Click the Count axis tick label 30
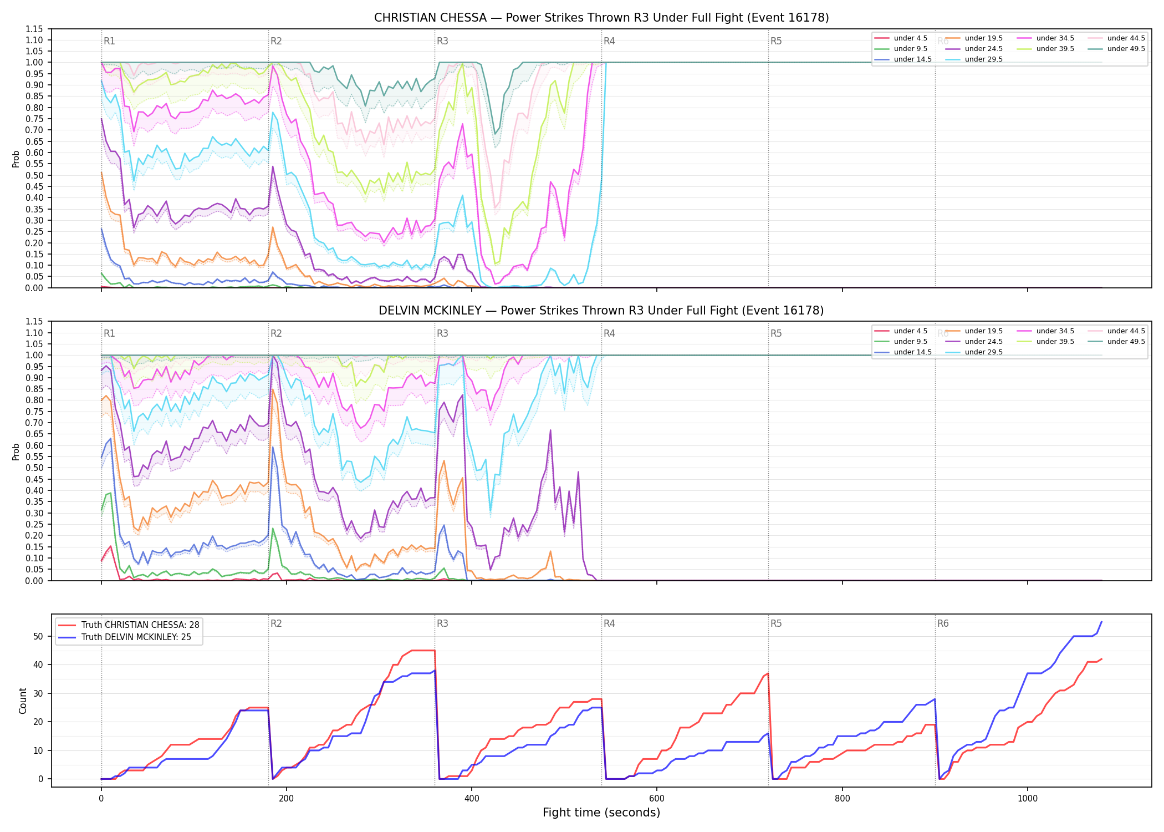The width and height of the screenshot is (1164, 832). pyautogui.click(x=38, y=693)
